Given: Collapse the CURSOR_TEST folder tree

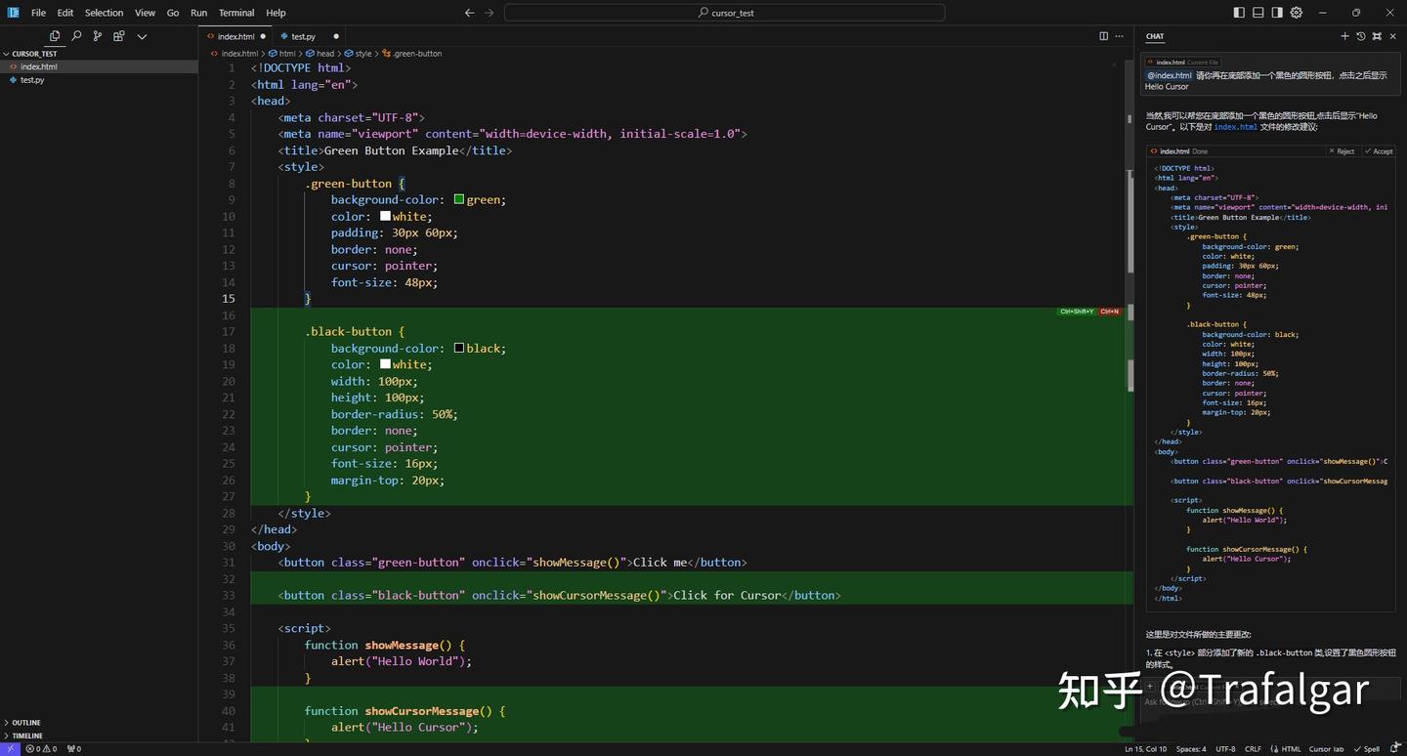Looking at the screenshot, I should click(x=34, y=54).
